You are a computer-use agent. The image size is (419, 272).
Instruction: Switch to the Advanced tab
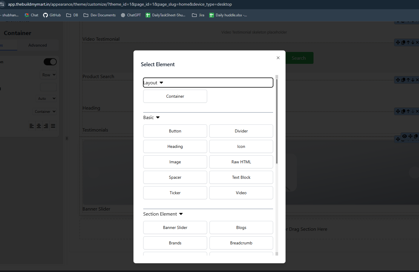point(38,45)
